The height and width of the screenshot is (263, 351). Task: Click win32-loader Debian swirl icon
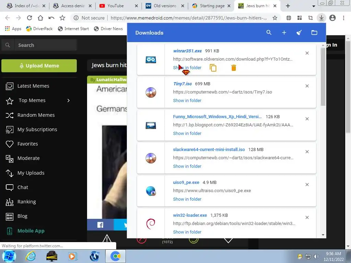pos(151,224)
